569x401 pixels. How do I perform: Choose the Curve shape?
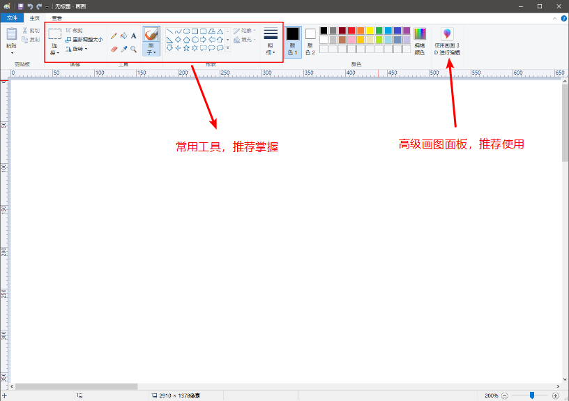[178, 31]
